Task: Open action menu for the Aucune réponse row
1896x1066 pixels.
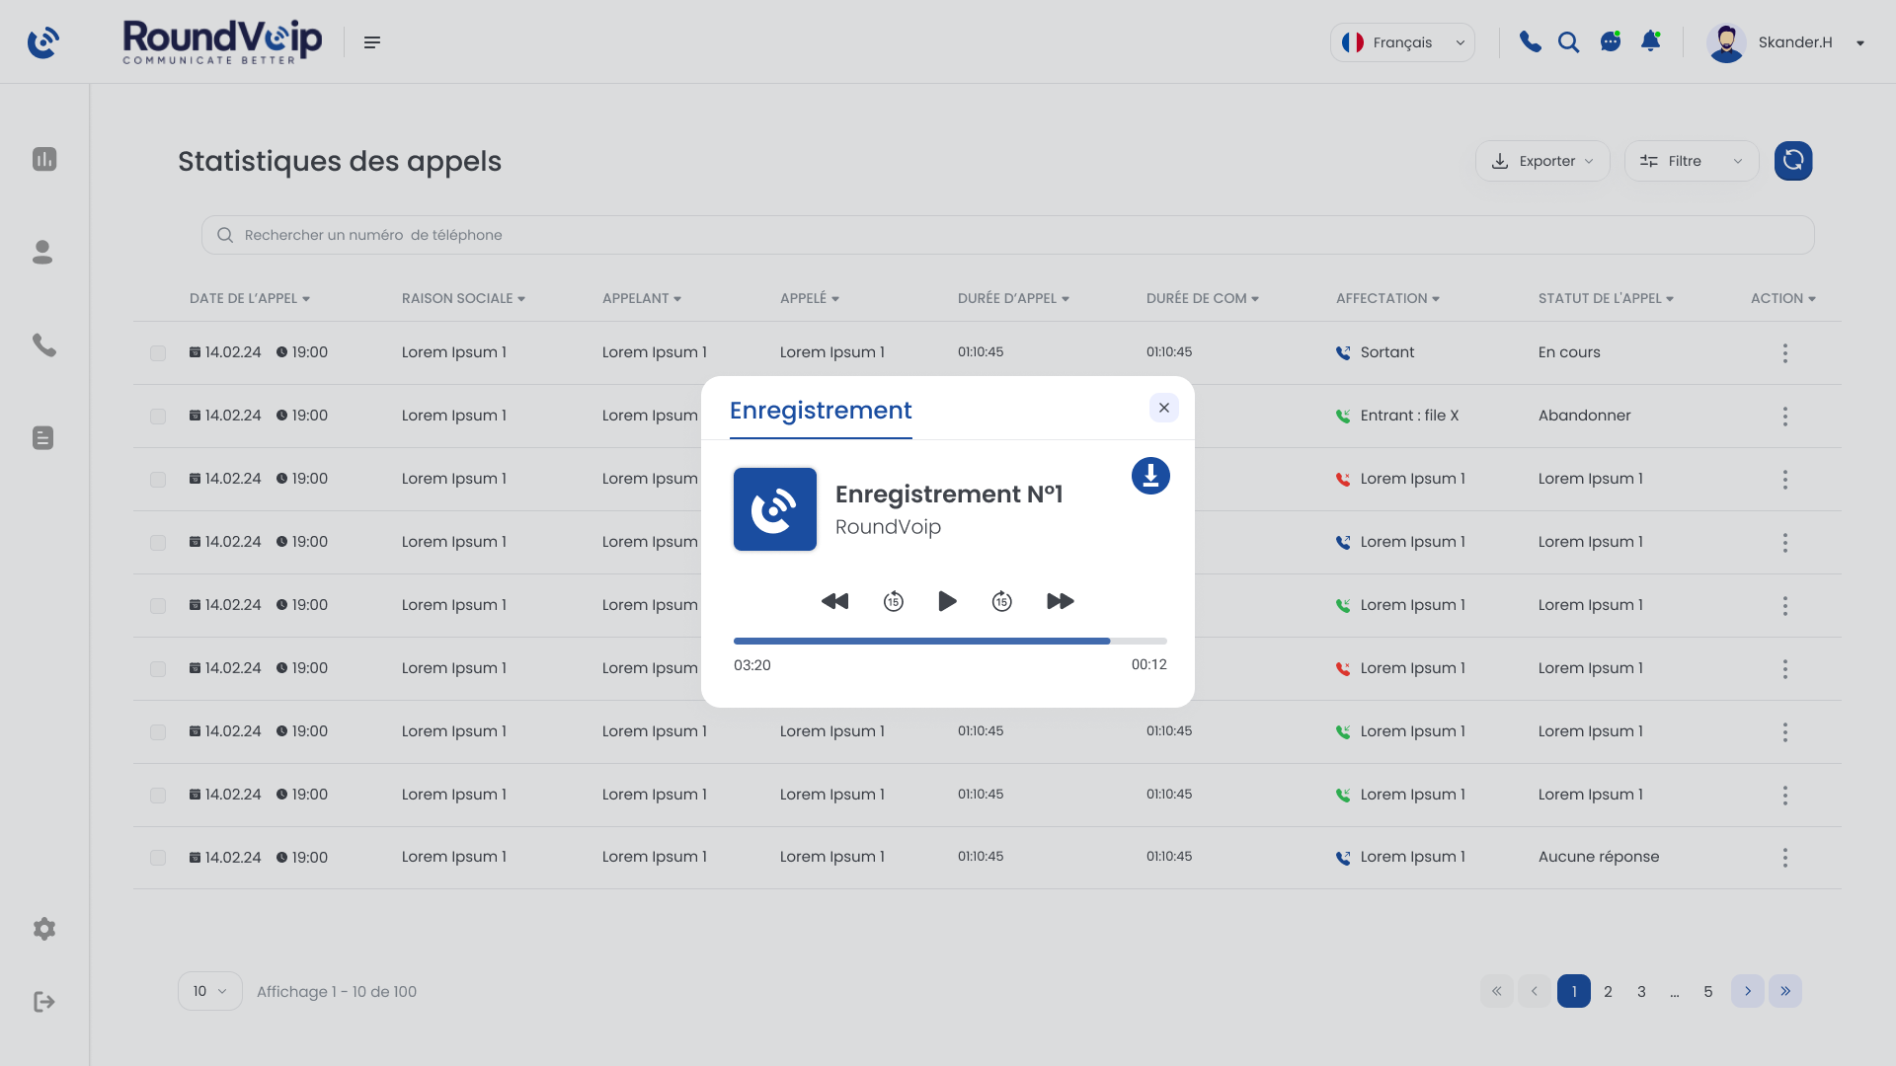Action: pyautogui.click(x=1785, y=858)
